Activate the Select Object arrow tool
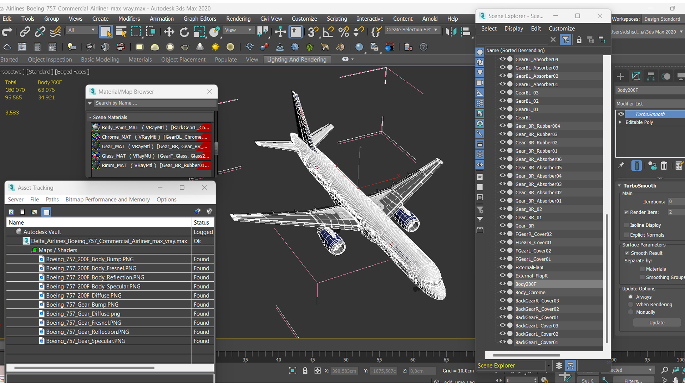The width and height of the screenshot is (685, 385). coord(106,32)
